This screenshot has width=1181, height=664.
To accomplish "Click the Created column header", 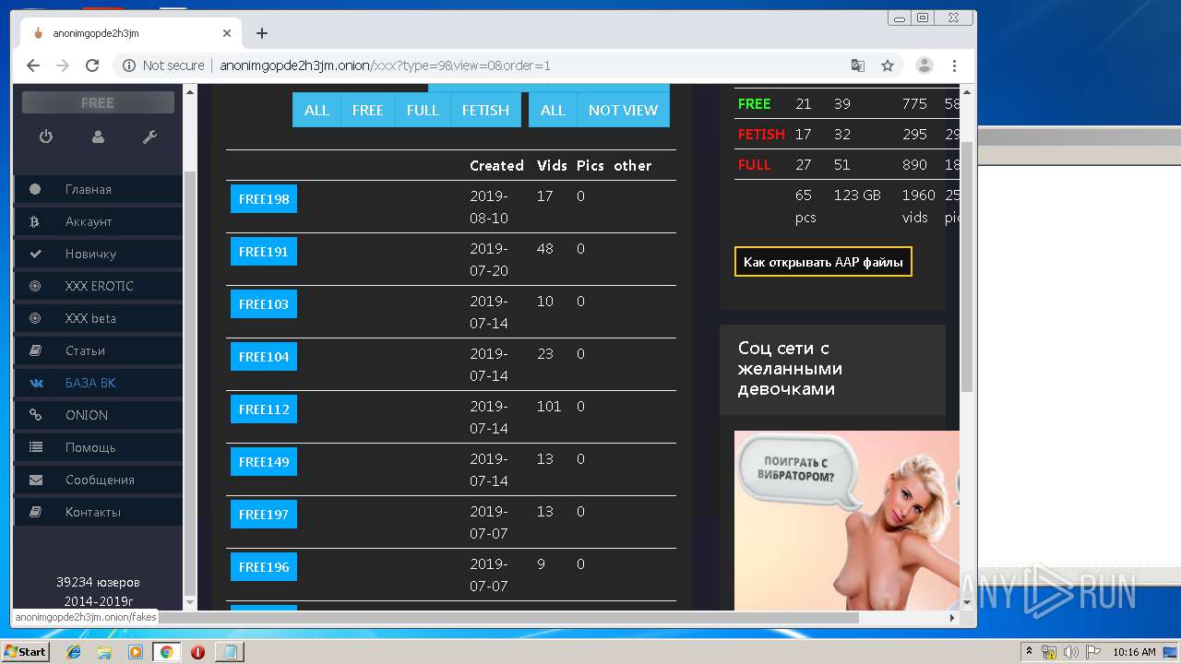I will click(496, 166).
